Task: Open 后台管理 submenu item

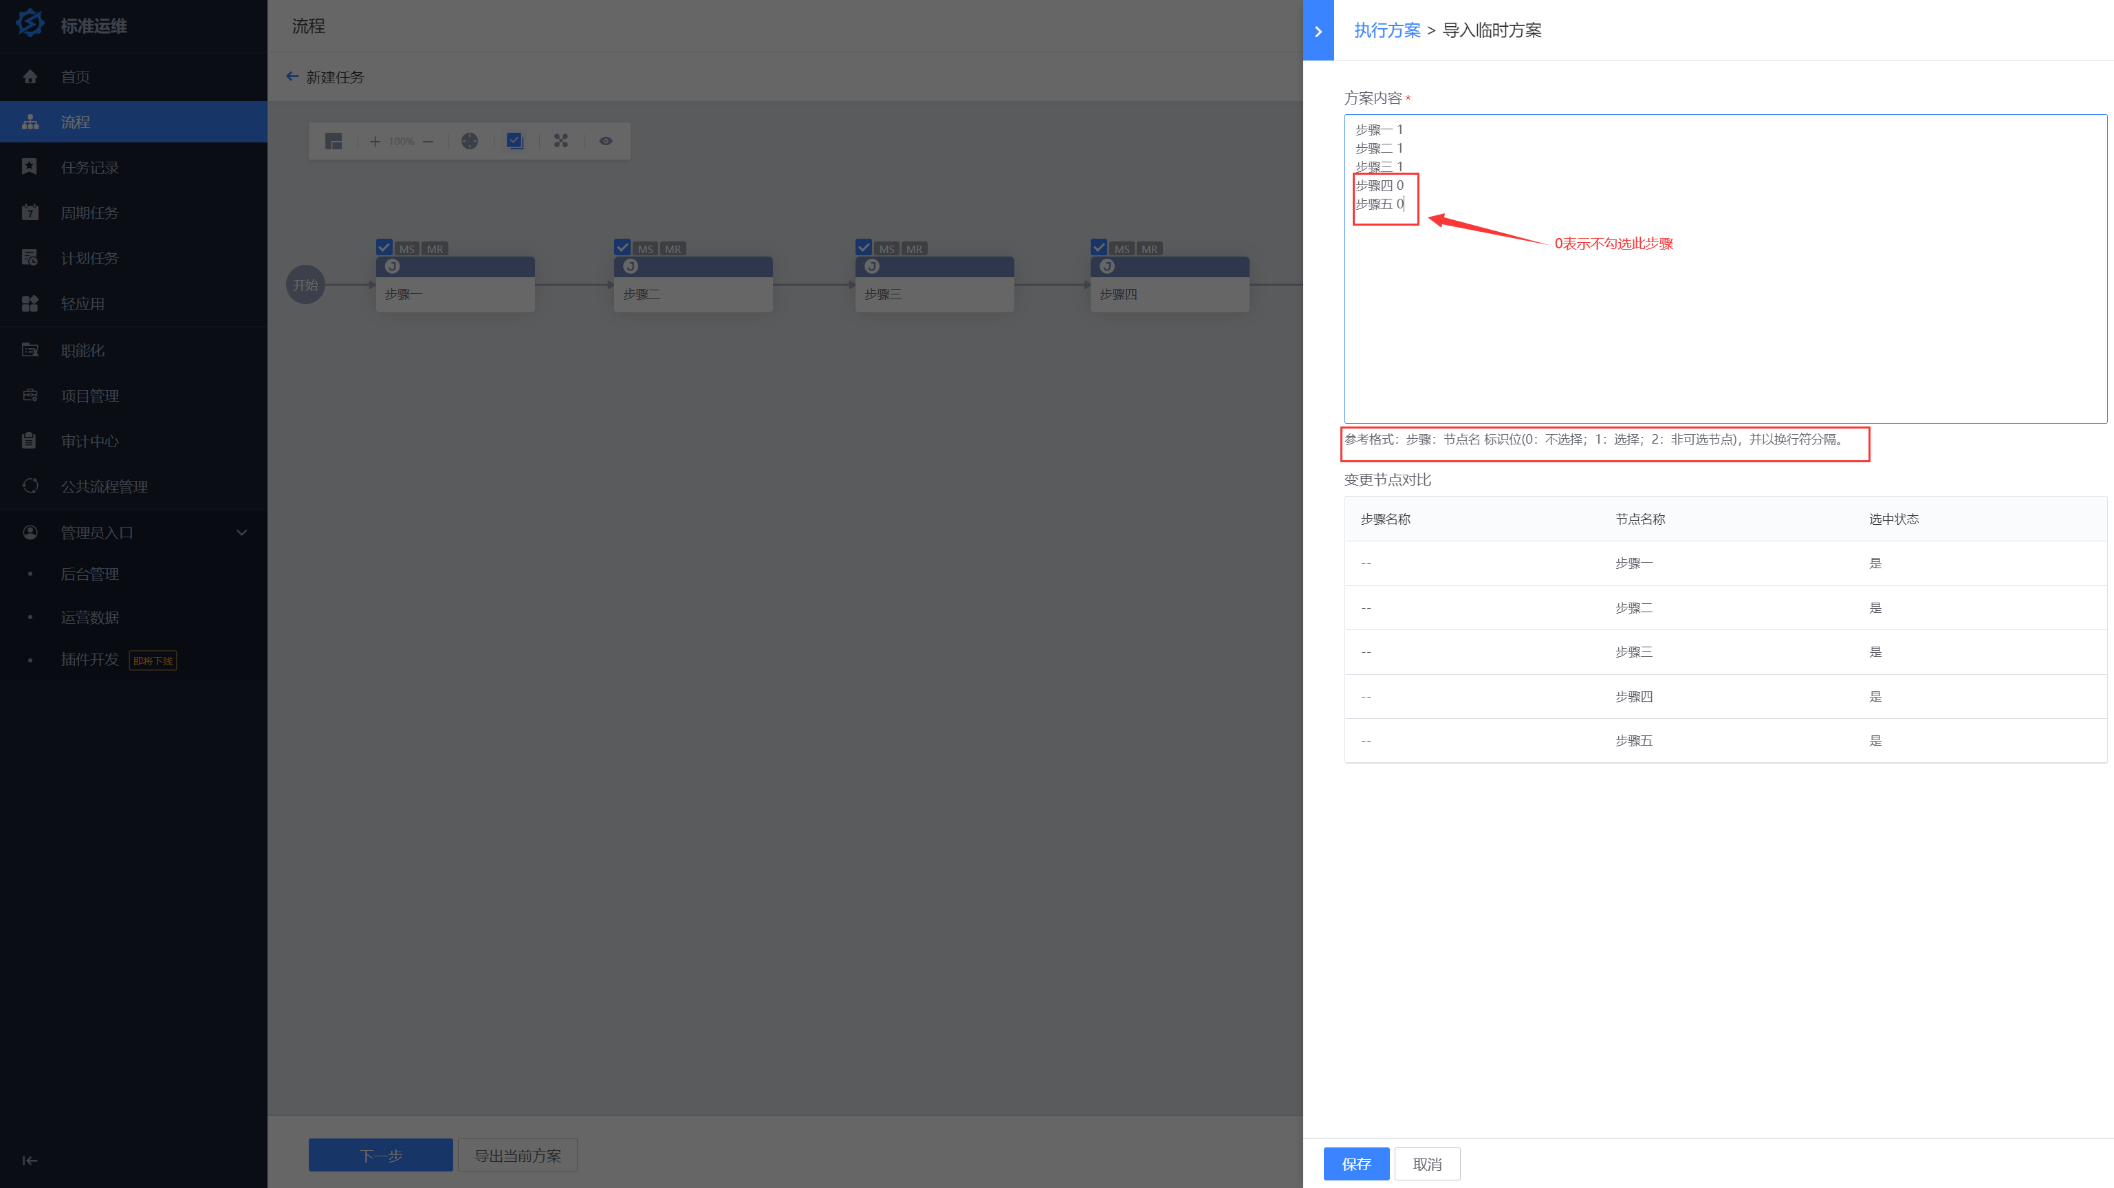Action: (89, 574)
